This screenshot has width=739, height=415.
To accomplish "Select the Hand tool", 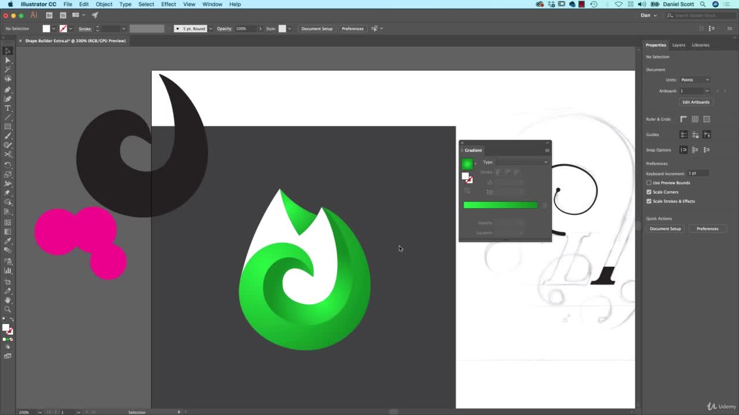I will 8,300.
